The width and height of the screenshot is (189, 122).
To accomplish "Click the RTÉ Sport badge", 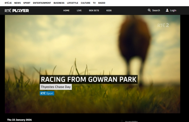I will click(x=47, y=93).
